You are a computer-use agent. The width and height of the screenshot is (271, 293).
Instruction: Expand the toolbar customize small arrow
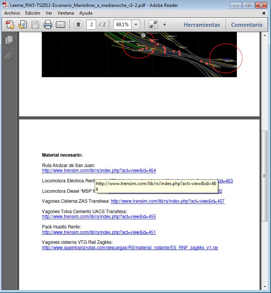coord(164,25)
